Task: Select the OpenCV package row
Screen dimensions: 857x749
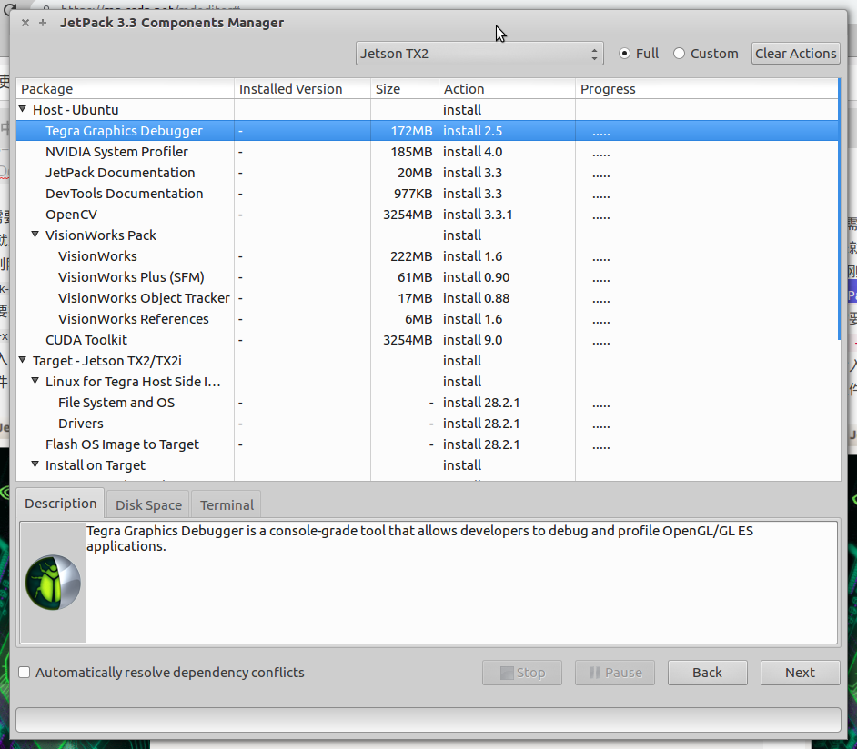Action: (x=427, y=215)
